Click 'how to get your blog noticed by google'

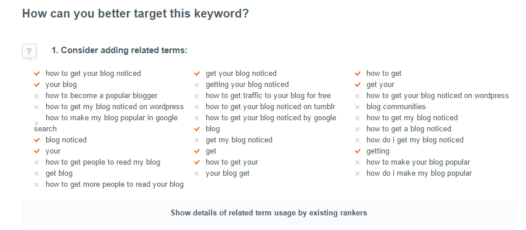271,118
